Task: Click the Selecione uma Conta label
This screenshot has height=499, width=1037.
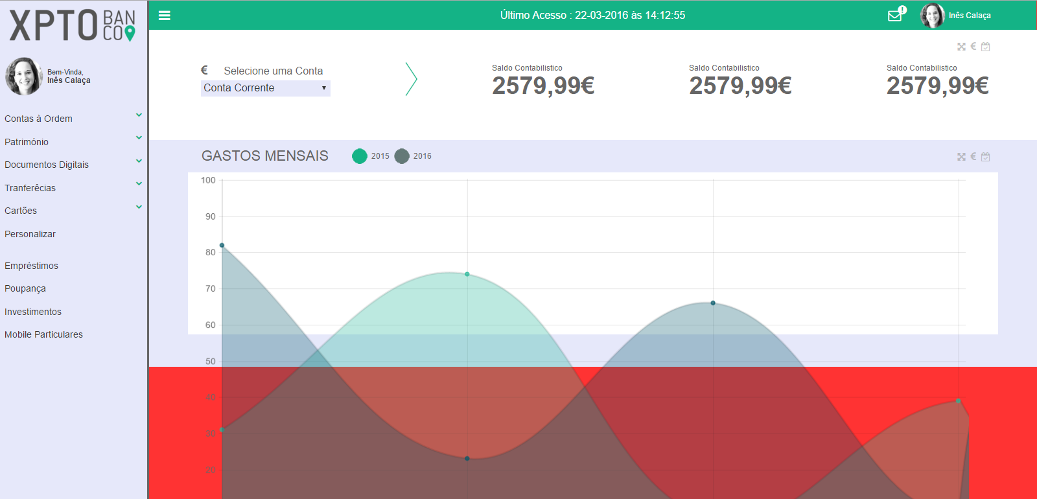Action: [274, 71]
